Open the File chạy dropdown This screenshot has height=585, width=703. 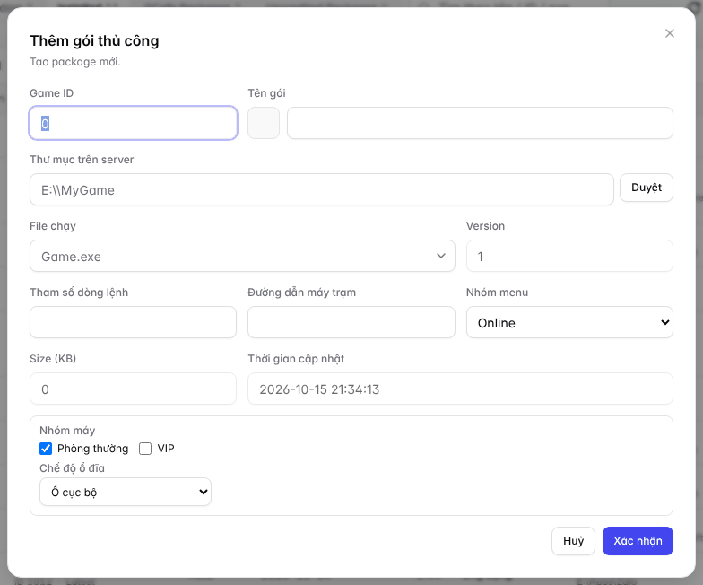242,256
